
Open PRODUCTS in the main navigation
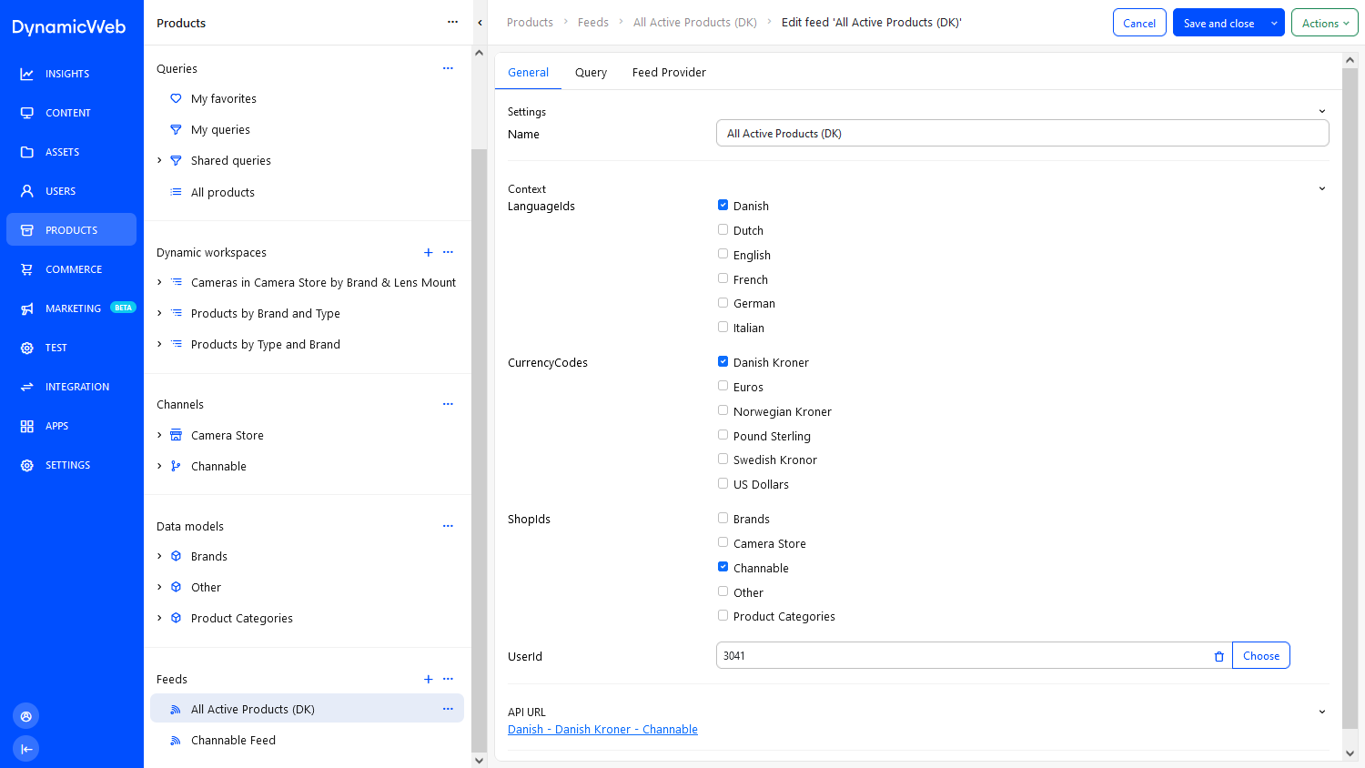[x=71, y=230]
